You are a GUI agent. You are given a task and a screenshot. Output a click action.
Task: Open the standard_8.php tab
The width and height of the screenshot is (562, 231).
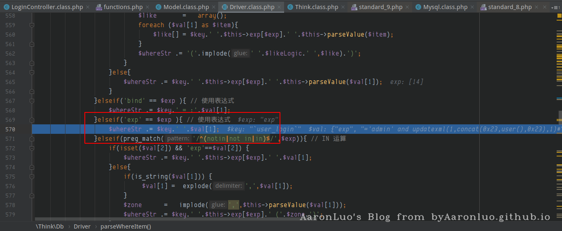click(x=510, y=7)
